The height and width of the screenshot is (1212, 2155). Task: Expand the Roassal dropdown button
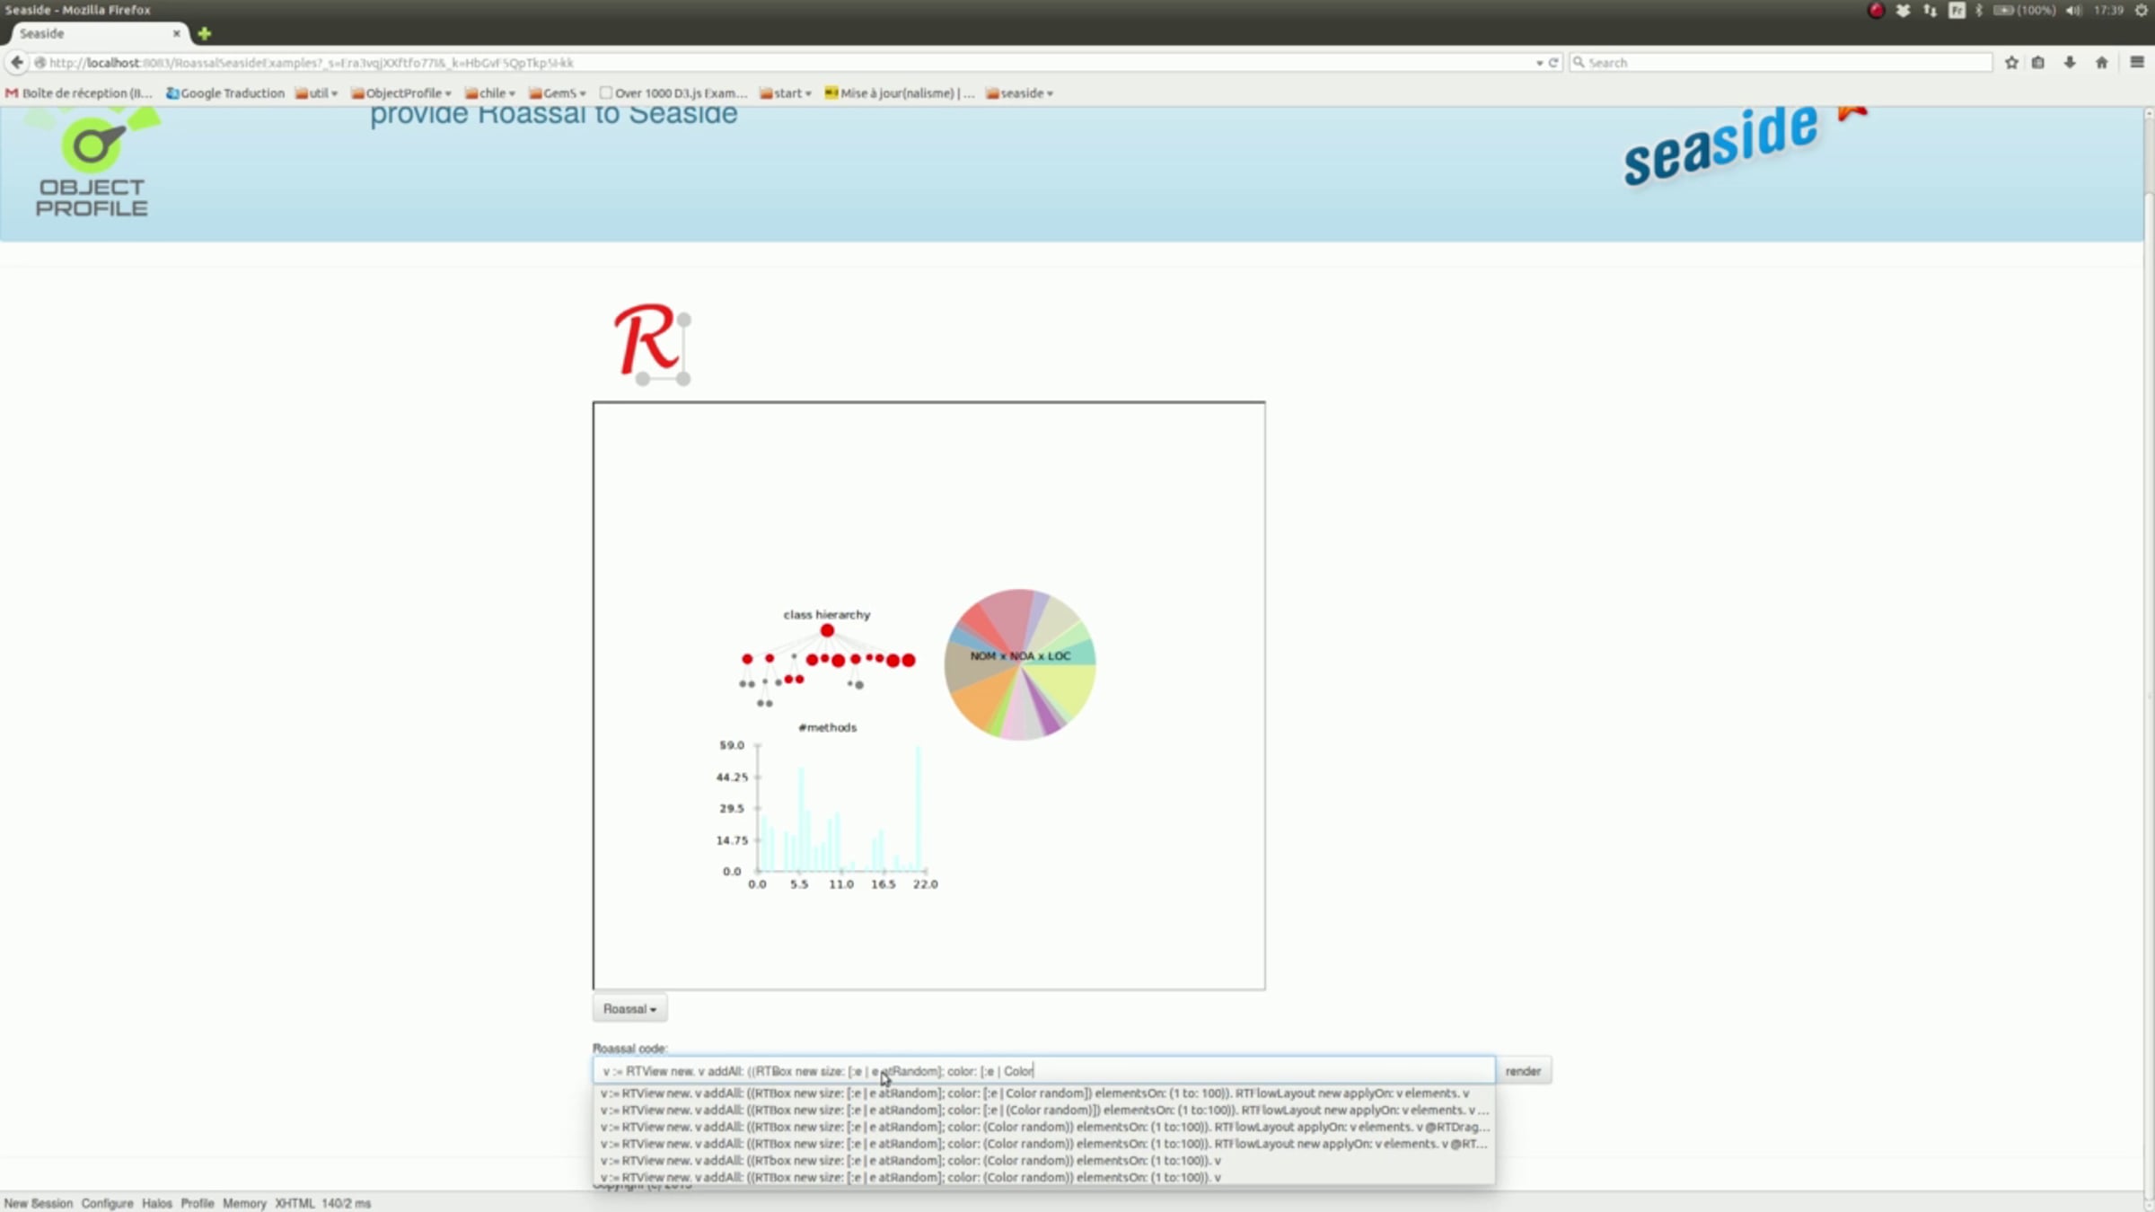pyautogui.click(x=629, y=1009)
